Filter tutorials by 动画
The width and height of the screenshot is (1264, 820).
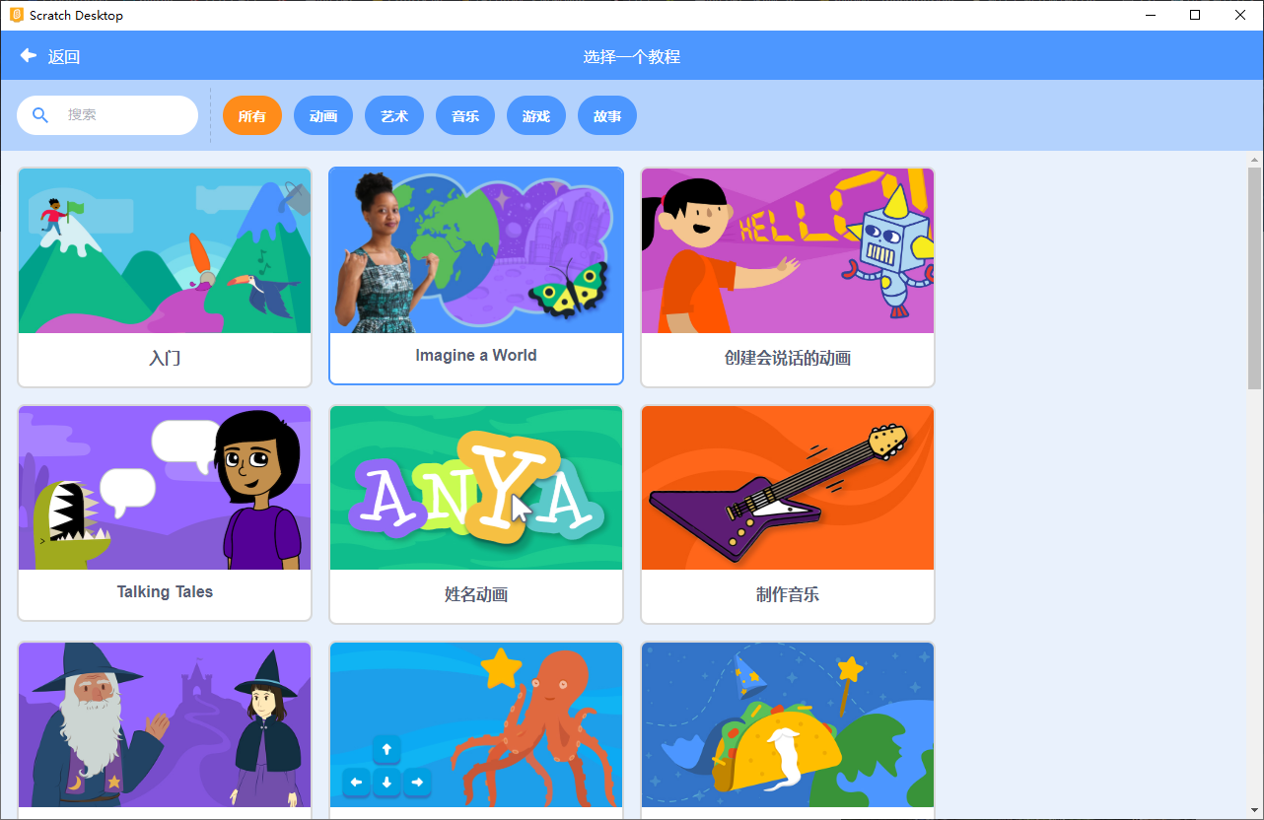tap(323, 115)
